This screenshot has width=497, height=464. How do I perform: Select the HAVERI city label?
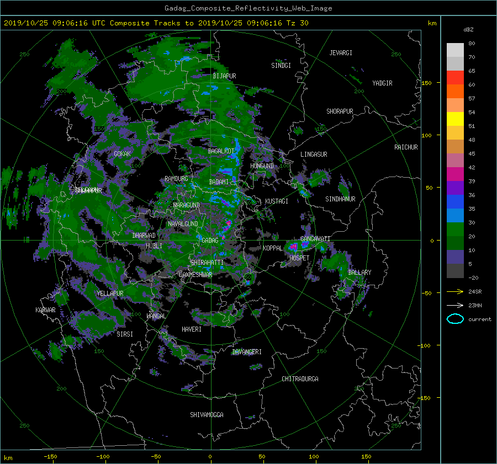(x=192, y=329)
